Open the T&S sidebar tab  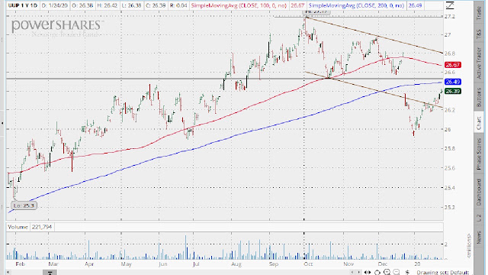click(x=480, y=34)
